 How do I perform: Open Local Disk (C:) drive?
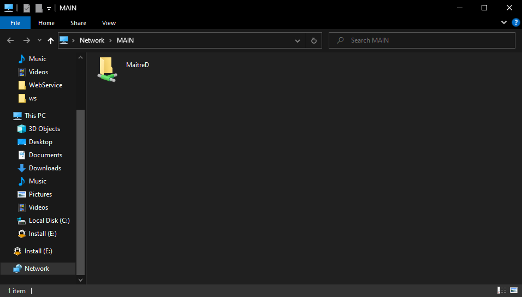point(49,221)
